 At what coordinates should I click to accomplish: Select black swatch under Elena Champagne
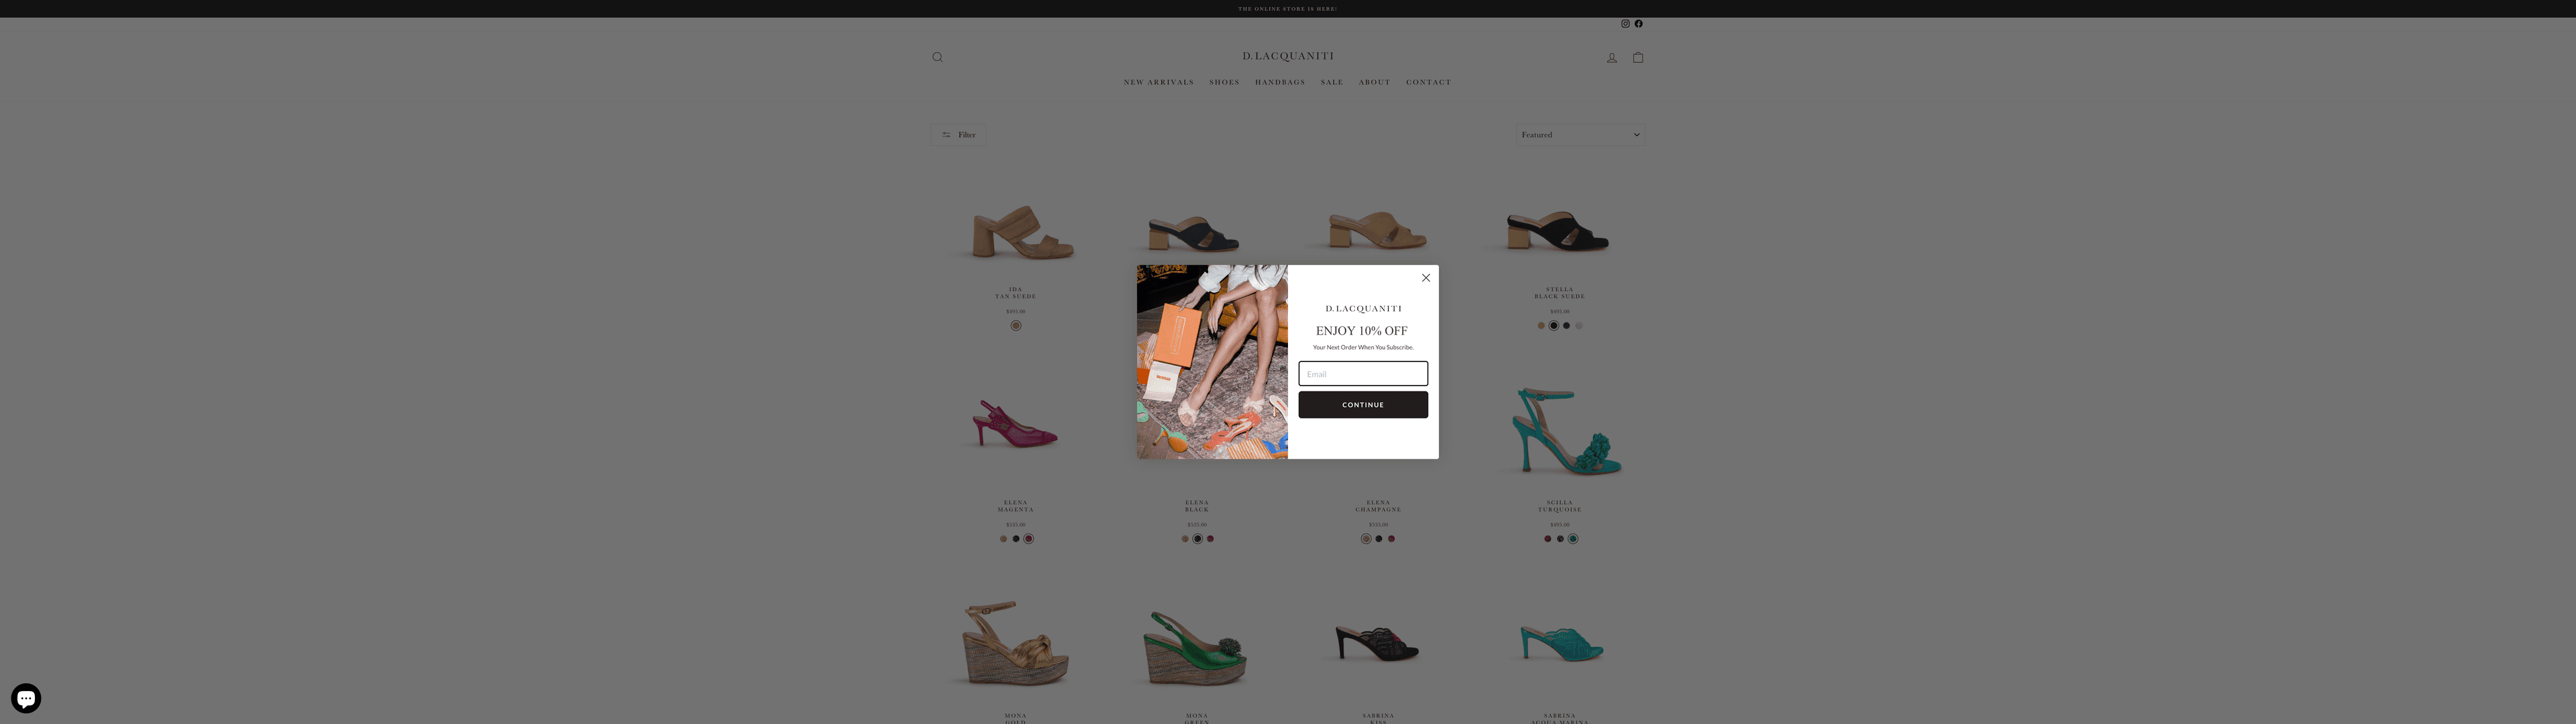pos(1378,539)
